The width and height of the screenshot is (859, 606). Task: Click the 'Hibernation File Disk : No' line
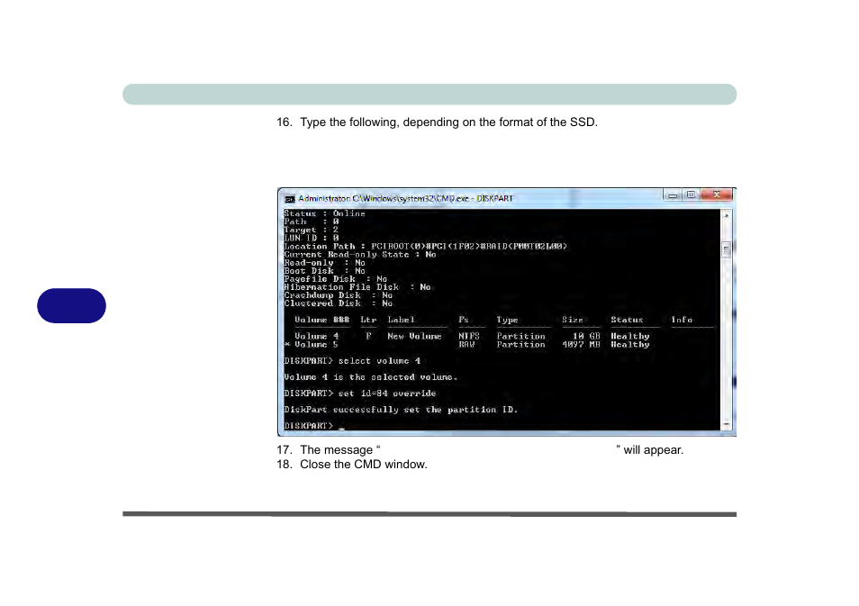click(357, 287)
